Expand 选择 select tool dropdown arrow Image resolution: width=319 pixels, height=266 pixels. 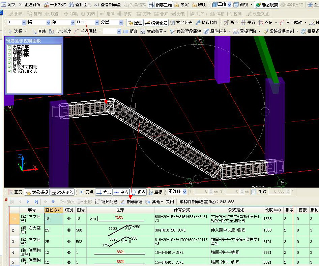pyautogui.click(x=26, y=31)
